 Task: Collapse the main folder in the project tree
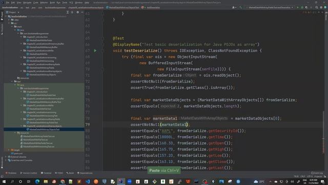pos(12,27)
